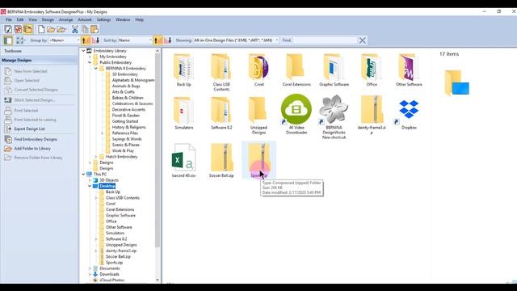
Task: Clear the Find field with X
Action: point(363,40)
